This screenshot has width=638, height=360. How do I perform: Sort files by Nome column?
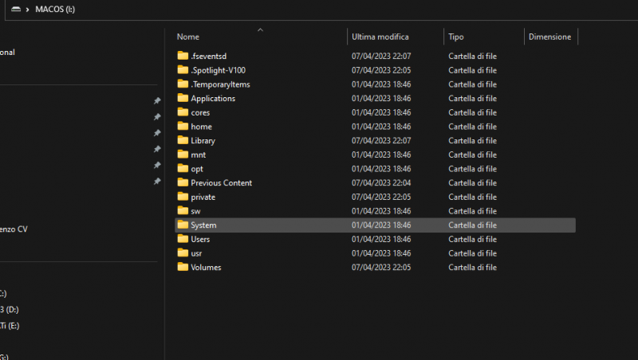[188, 37]
